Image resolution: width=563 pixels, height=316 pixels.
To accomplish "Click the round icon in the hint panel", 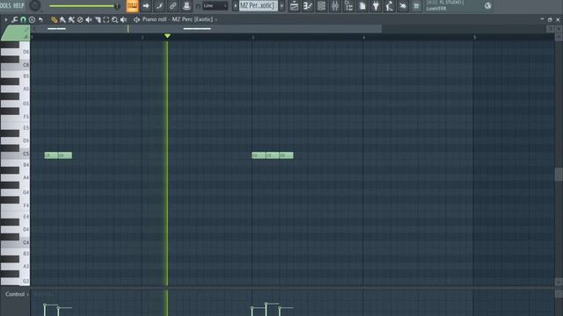I will (487, 6).
